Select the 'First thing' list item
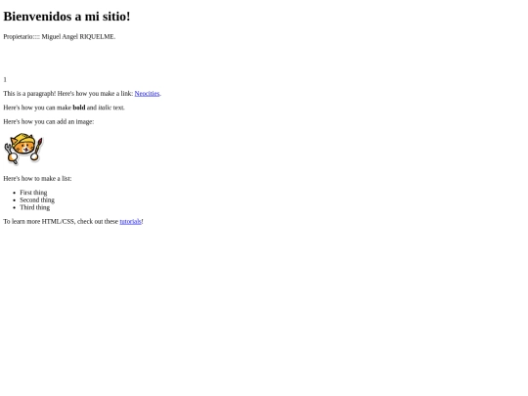 pyautogui.click(x=33, y=193)
